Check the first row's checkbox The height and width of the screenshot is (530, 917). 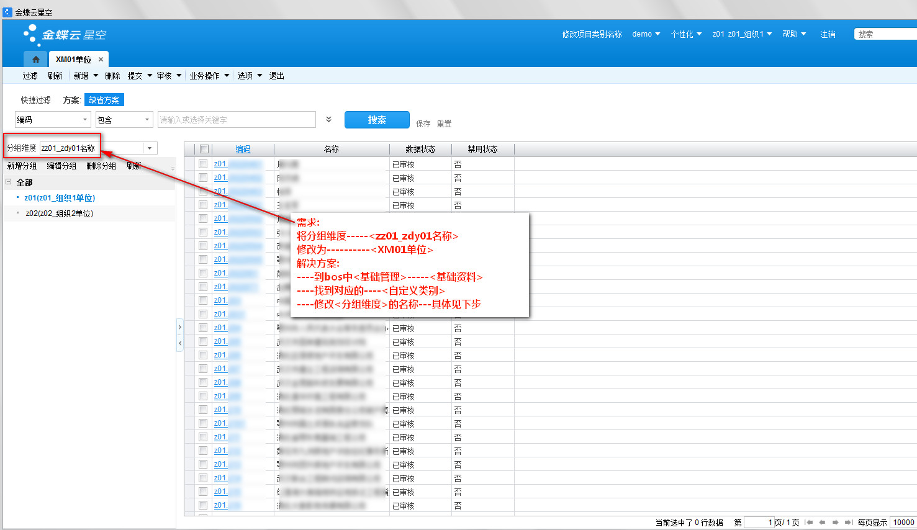pos(203,164)
